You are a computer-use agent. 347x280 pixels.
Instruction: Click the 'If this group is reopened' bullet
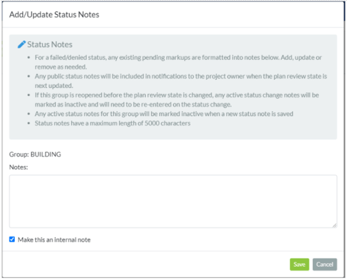point(177,99)
